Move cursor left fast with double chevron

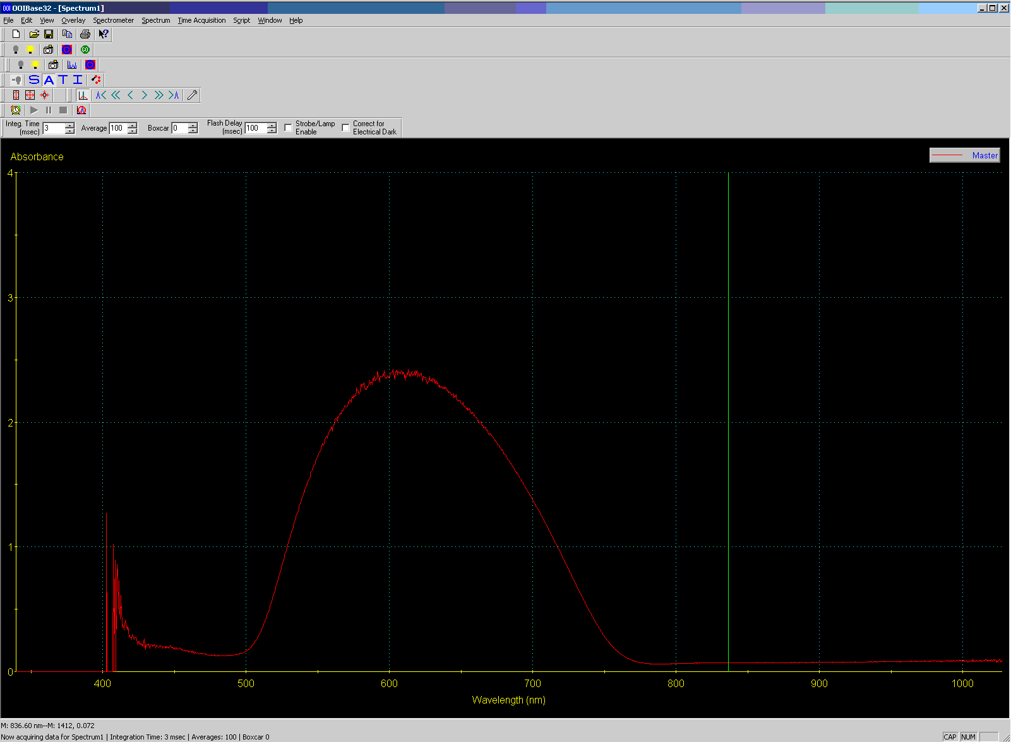tap(116, 95)
